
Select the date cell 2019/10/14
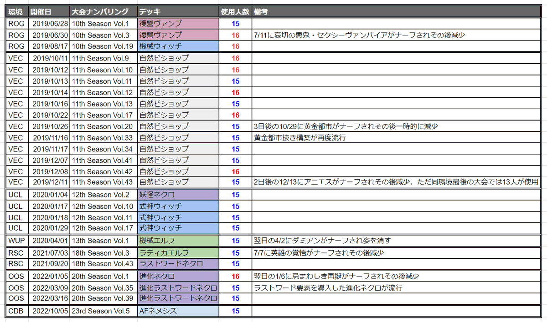[x=49, y=92]
